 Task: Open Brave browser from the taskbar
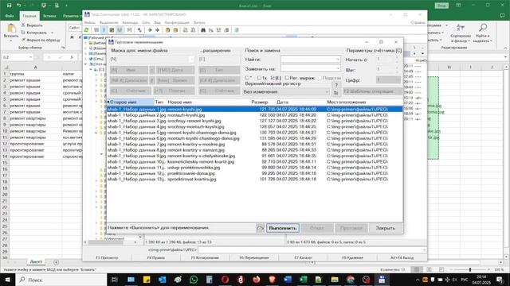point(272,280)
